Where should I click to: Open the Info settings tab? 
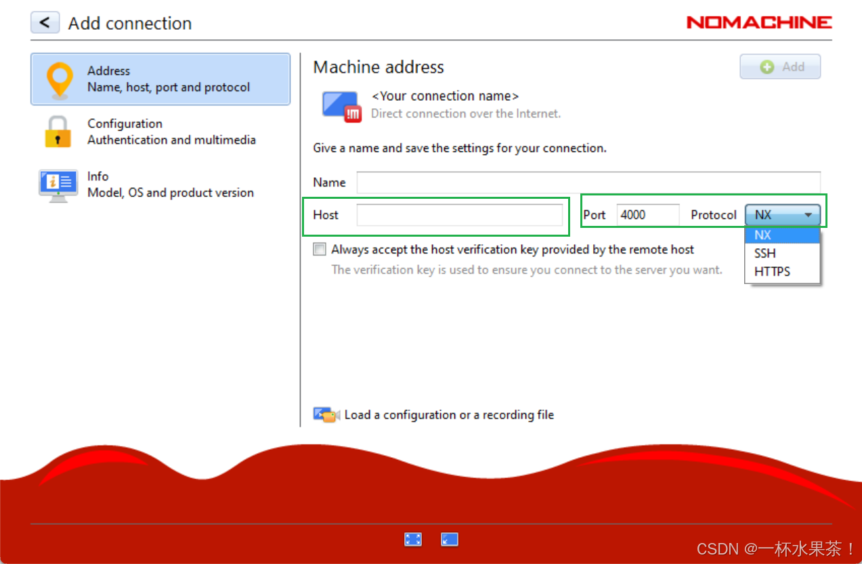click(160, 185)
